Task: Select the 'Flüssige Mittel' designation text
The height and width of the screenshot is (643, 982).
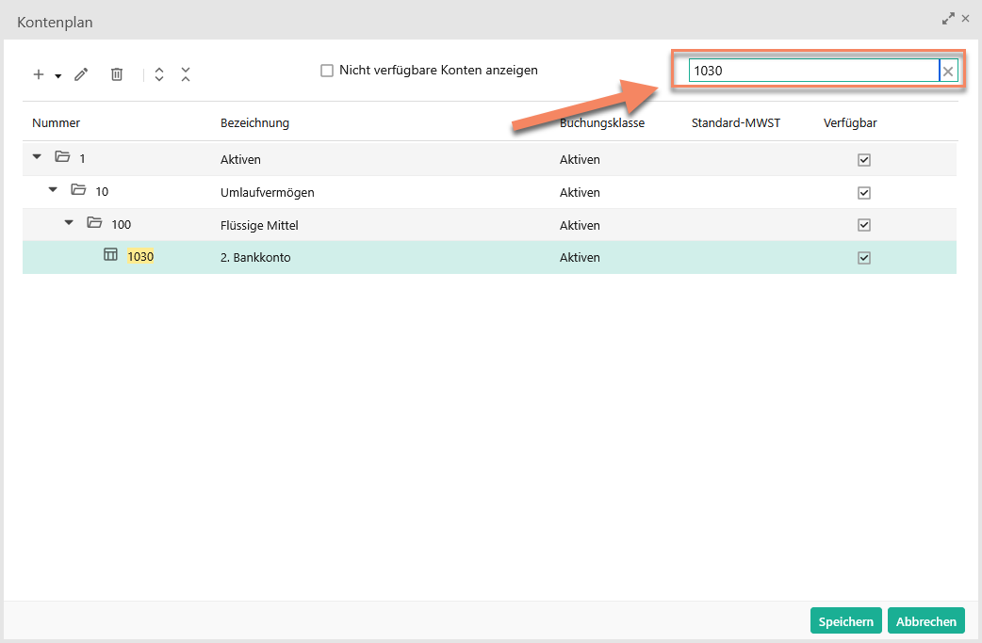Action: point(259,225)
